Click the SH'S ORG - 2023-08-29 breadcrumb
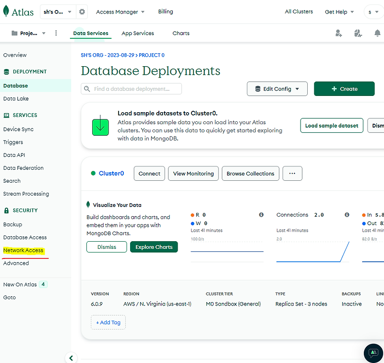This screenshot has height=363, width=384. [x=108, y=55]
